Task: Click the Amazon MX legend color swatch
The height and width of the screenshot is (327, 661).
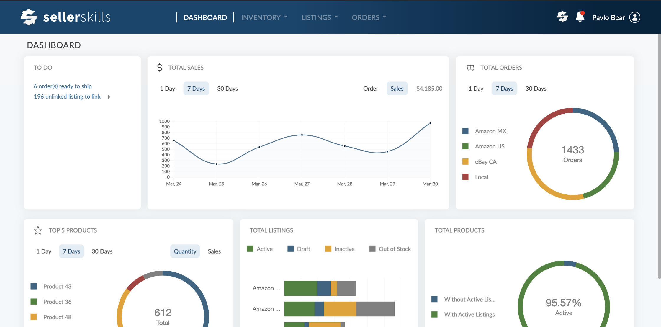Action: tap(465, 131)
